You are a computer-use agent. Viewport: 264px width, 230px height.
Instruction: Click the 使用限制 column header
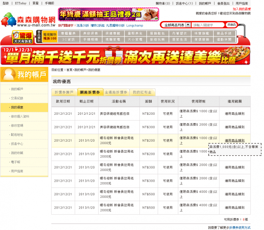pyautogui.click(x=198, y=102)
